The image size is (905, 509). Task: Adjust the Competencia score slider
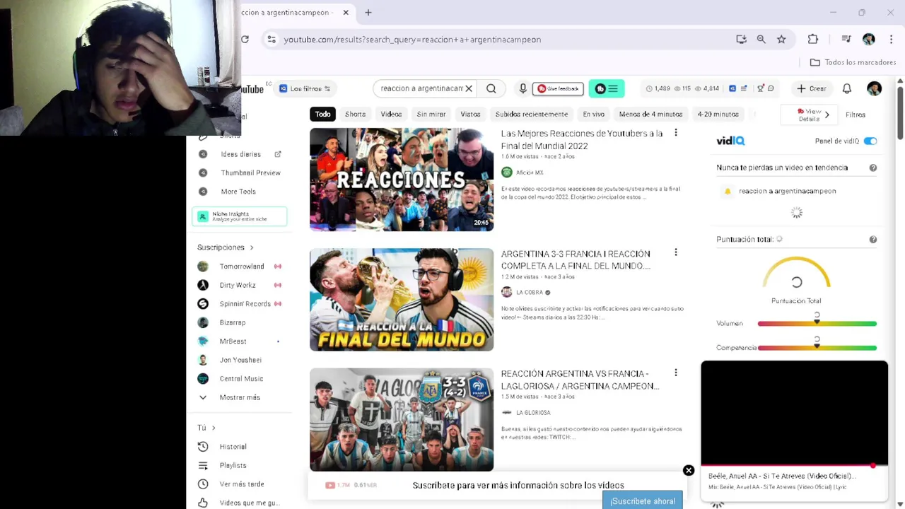pos(817,347)
